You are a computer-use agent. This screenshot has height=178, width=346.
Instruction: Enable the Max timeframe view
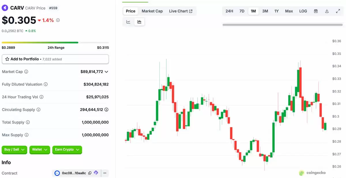(x=289, y=11)
